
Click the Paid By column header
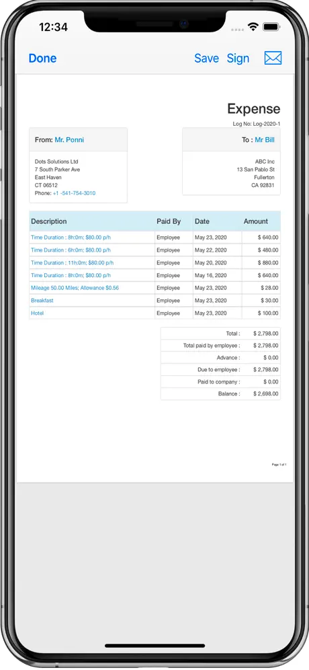click(169, 221)
